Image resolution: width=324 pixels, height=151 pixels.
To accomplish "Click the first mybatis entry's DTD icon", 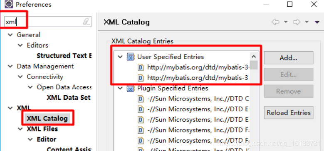I will point(141,67).
